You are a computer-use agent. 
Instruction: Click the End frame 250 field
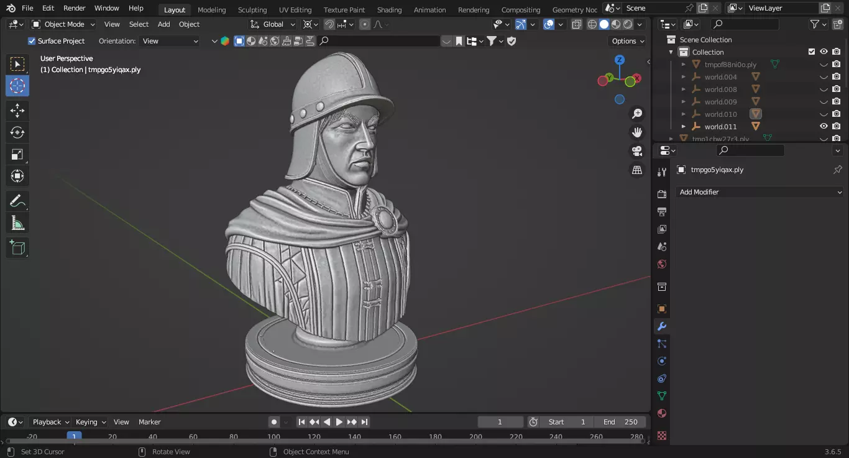[x=620, y=422]
